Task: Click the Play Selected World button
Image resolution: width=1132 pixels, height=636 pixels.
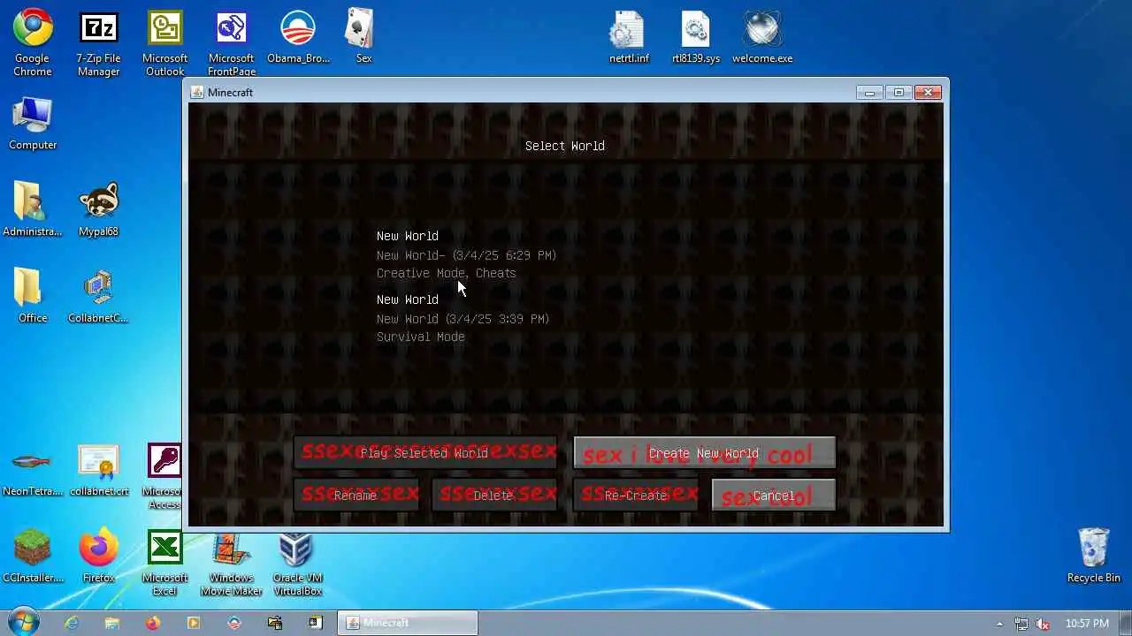Action: click(424, 453)
